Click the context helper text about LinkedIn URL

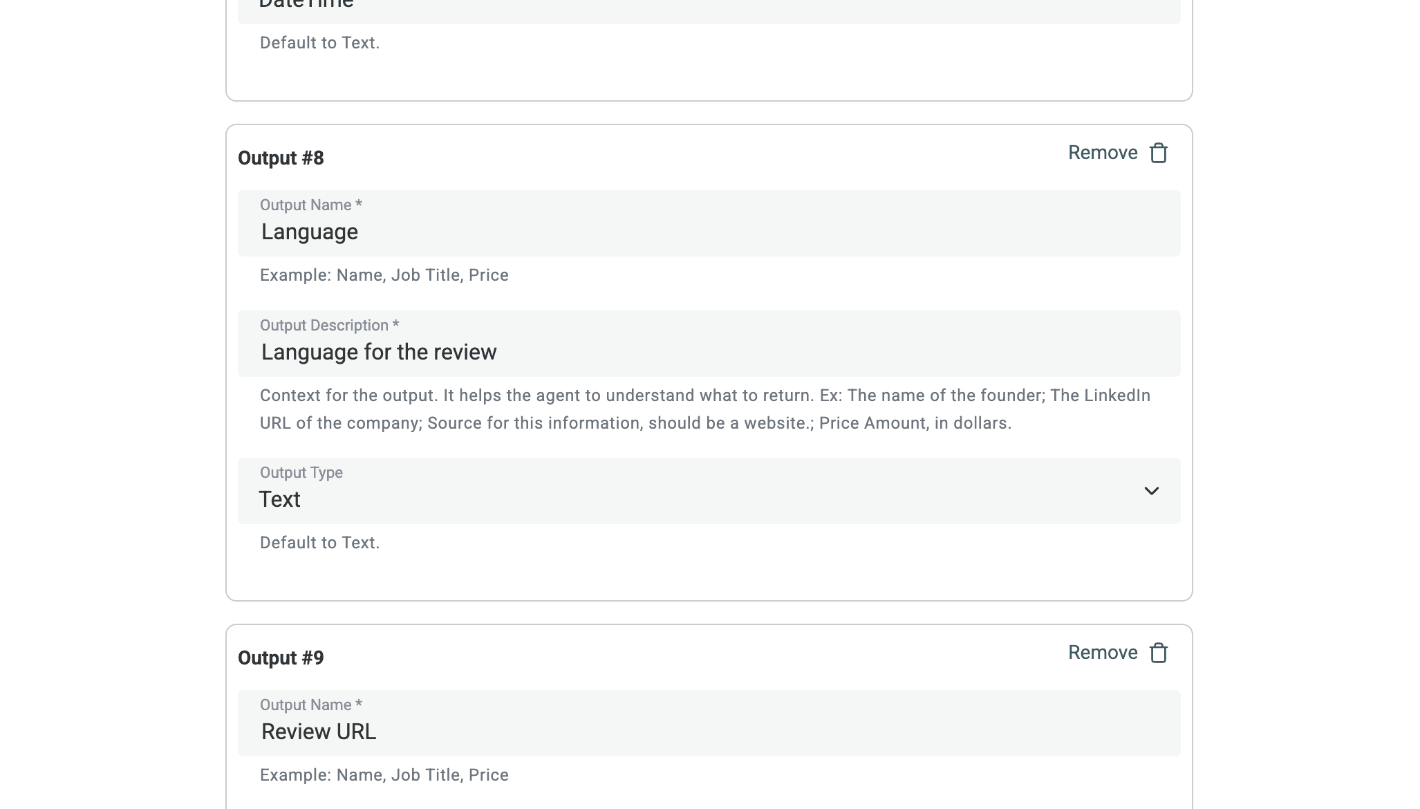click(705, 409)
